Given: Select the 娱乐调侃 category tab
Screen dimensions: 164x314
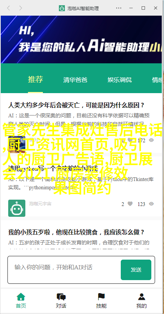Looking at the screenshot, I should tap(120, 80).
